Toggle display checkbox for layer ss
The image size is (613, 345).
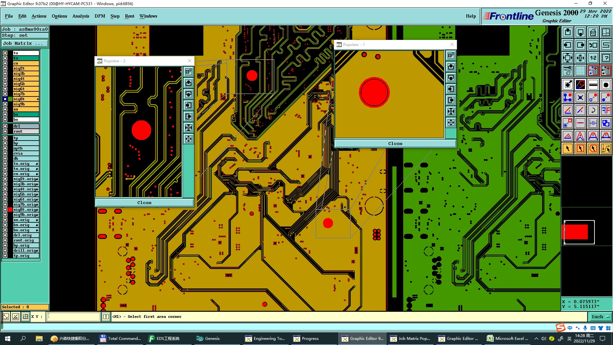[x=5, y=109]
